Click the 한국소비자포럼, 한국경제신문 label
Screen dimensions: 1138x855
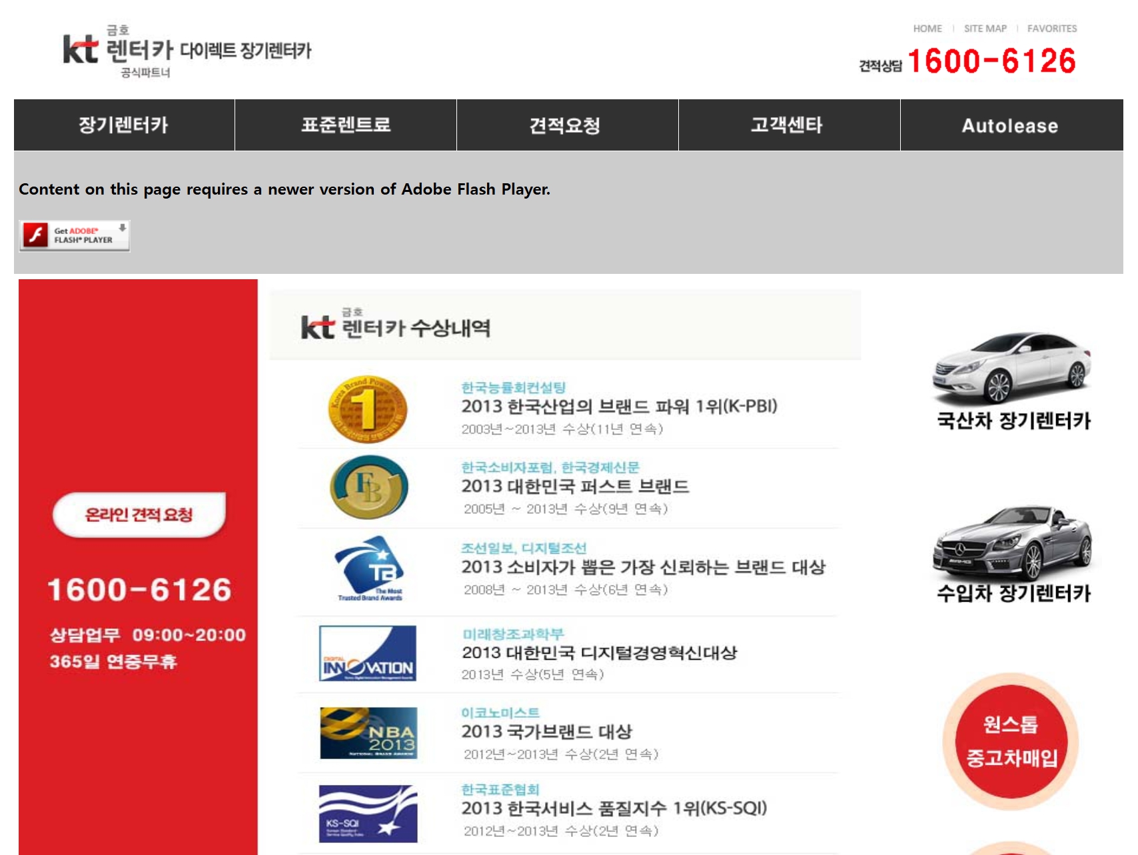[550, 468]
